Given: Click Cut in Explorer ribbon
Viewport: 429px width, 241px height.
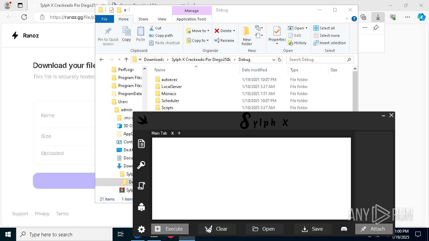Looking at the screenshot, I should 155,28.
